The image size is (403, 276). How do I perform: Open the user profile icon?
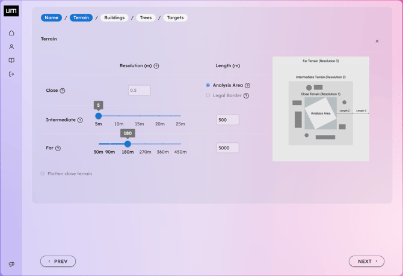(11, 47)
